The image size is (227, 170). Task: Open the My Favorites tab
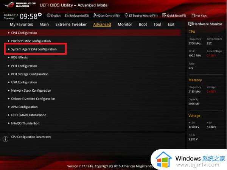click(22, 24)
